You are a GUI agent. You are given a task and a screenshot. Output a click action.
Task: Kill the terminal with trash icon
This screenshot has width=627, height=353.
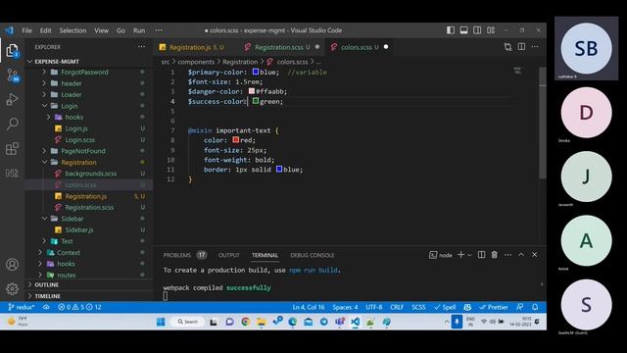pos(494,255)
